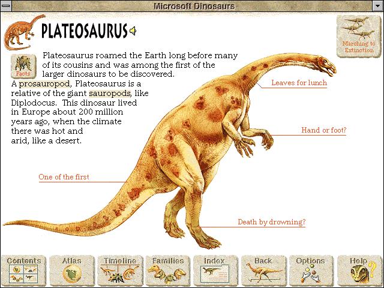Open the Families dinosaur heads button

168,271
